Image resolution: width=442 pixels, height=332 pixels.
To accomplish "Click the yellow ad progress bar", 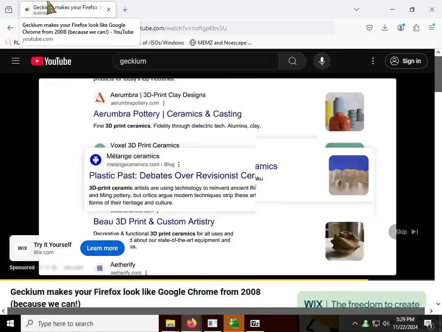I will [x=184, y=280].
